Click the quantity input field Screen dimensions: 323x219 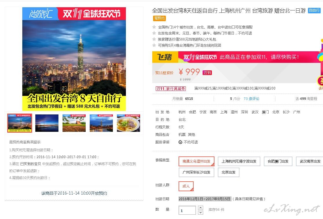point(187,210)
